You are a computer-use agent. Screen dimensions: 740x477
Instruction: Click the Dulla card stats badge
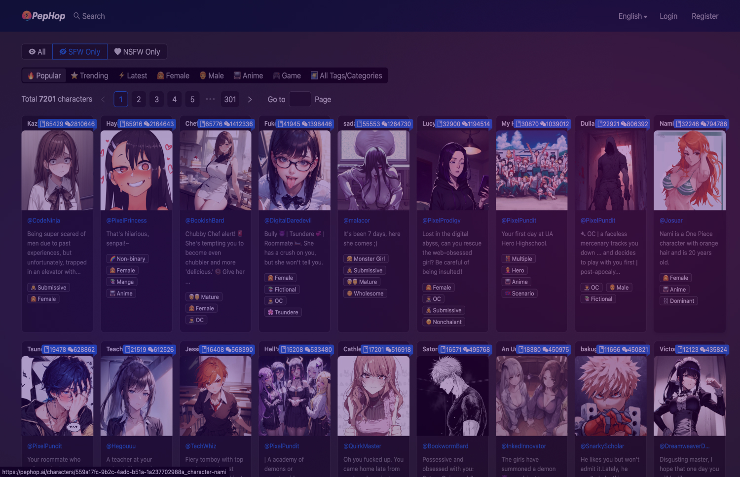(x=623, y=124)
